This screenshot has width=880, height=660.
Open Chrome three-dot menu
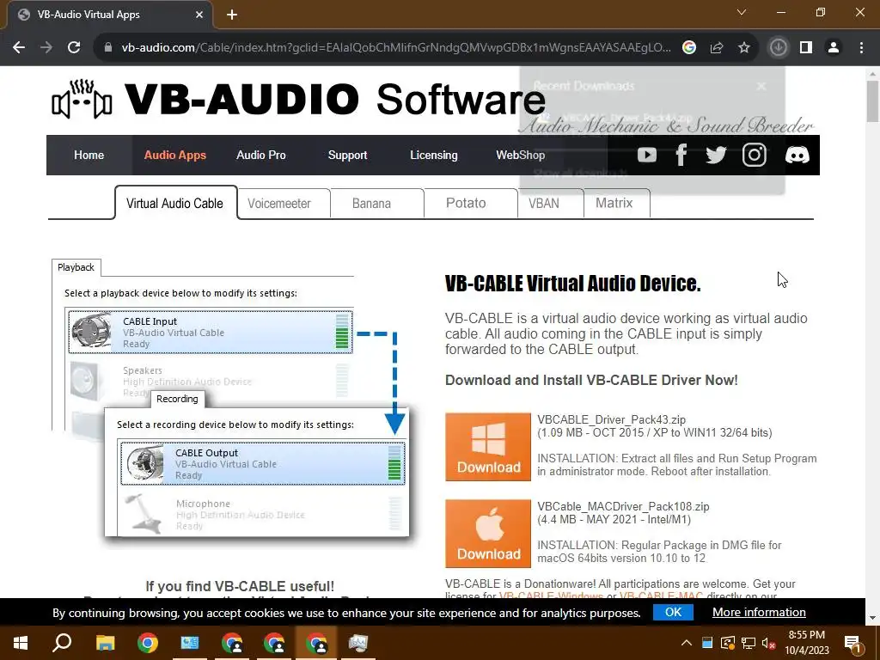(x=861, y=48)
